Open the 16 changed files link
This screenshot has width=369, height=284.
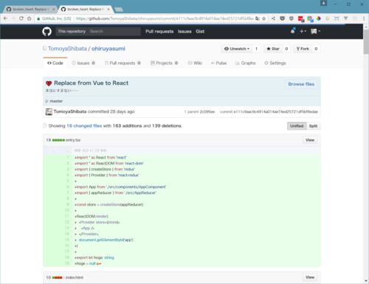[x=84, y=125]
